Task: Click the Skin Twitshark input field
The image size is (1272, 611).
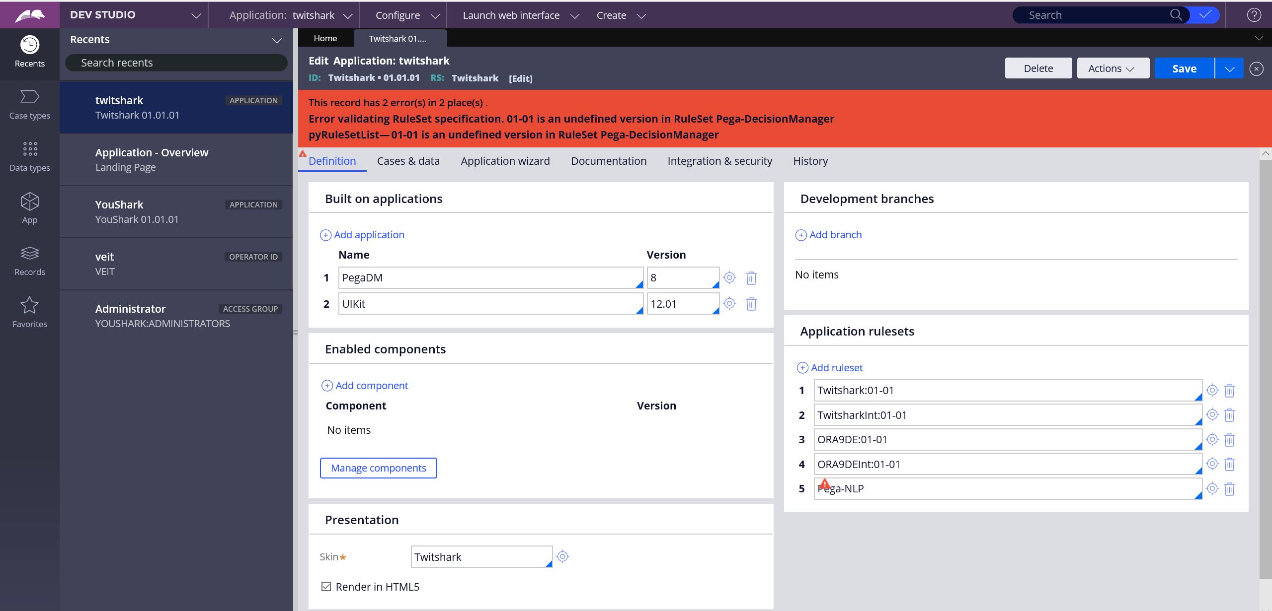Action: click(481, 556)
